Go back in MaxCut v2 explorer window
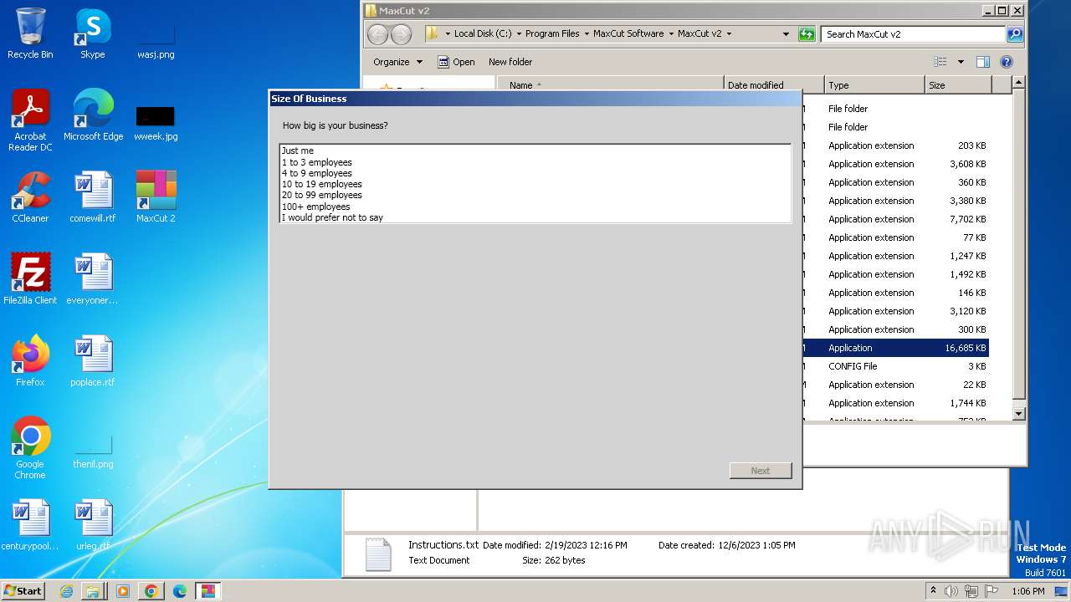 tap(378, 34)
